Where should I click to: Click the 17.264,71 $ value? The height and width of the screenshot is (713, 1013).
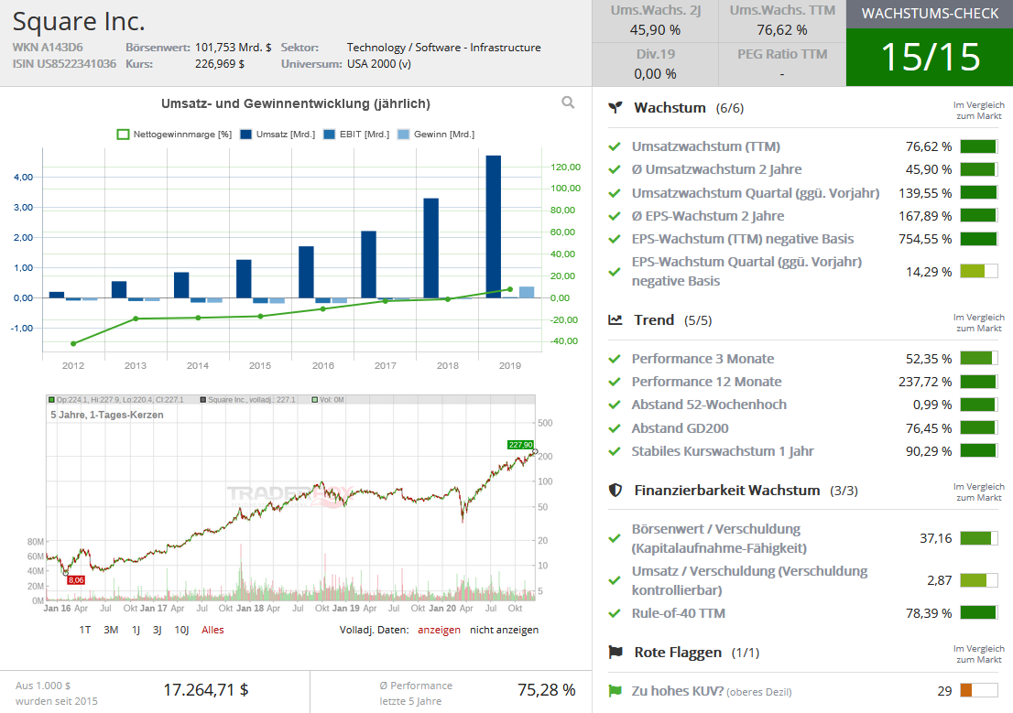tap(205, 690)
